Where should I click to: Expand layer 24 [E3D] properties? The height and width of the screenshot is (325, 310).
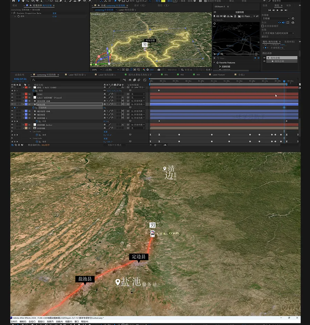click(23, 94)
